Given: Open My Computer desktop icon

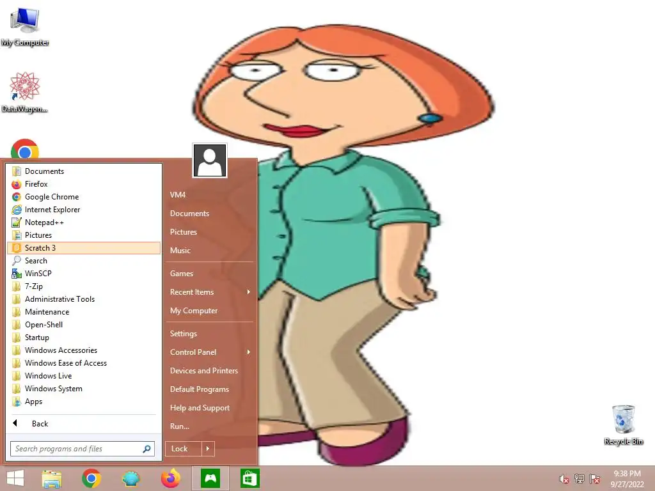Looking at the screenshot, I should tap(25, 26).
